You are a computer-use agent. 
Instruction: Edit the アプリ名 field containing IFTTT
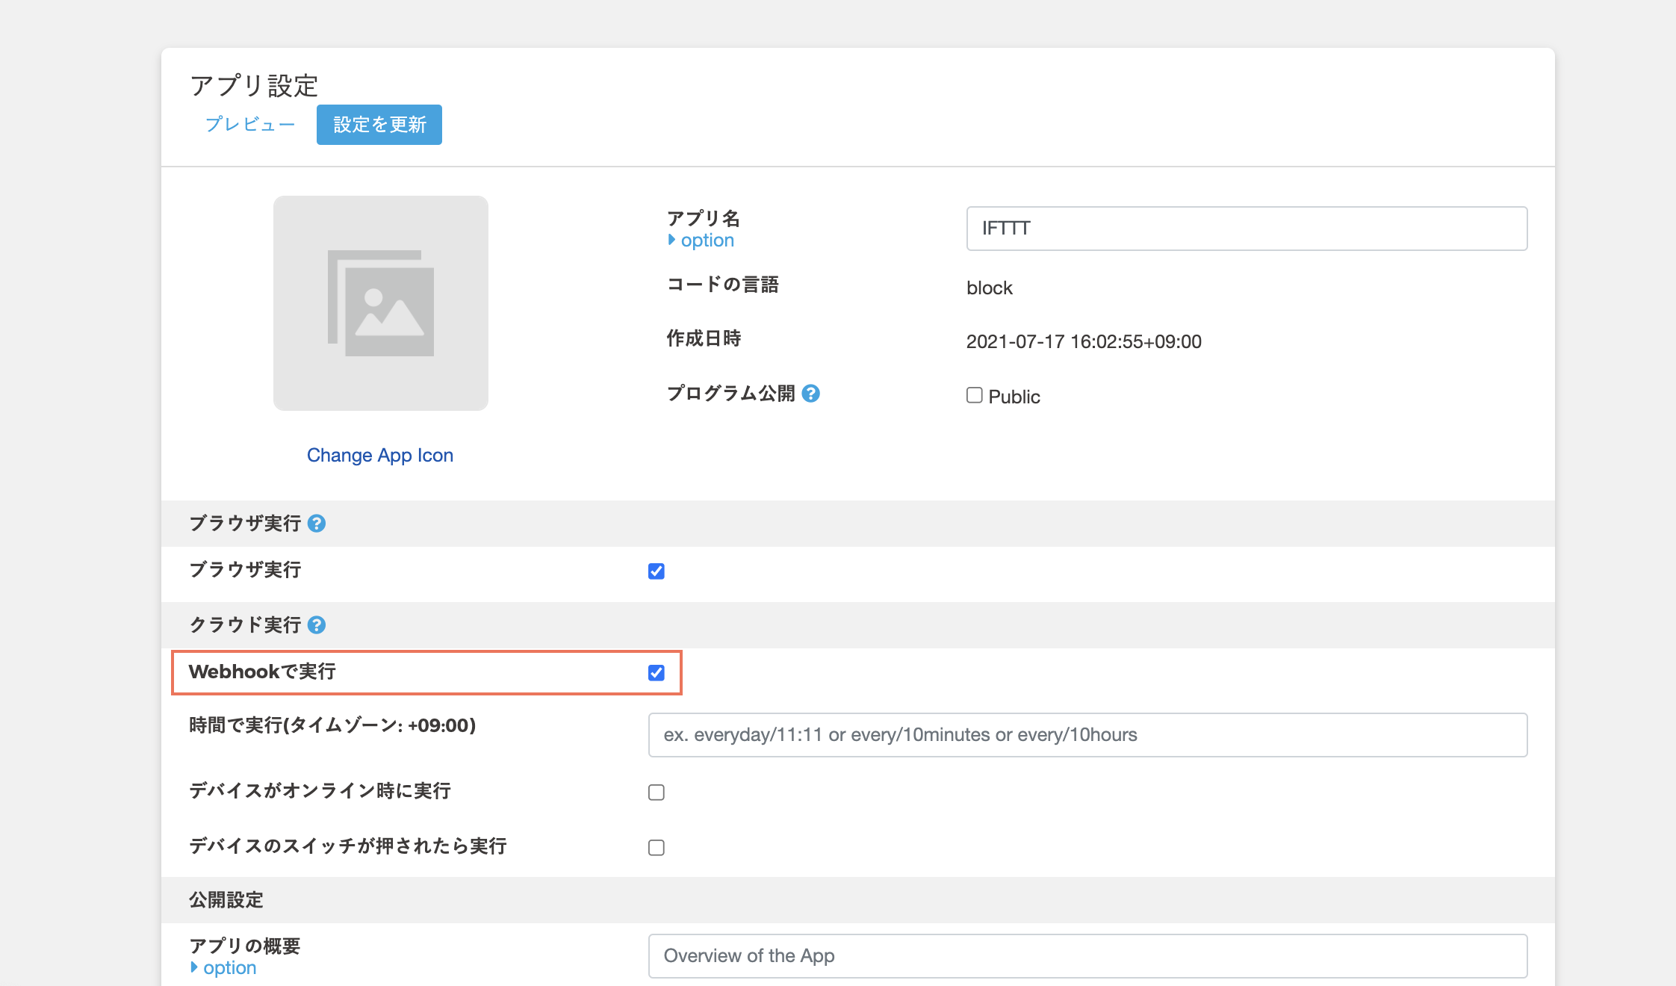pos(1245,229)
